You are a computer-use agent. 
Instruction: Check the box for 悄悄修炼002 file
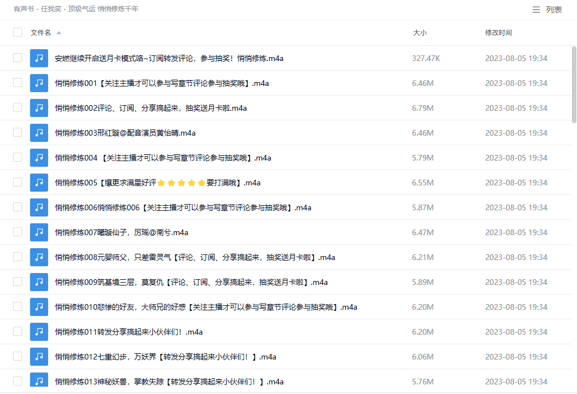click(18, 107)
